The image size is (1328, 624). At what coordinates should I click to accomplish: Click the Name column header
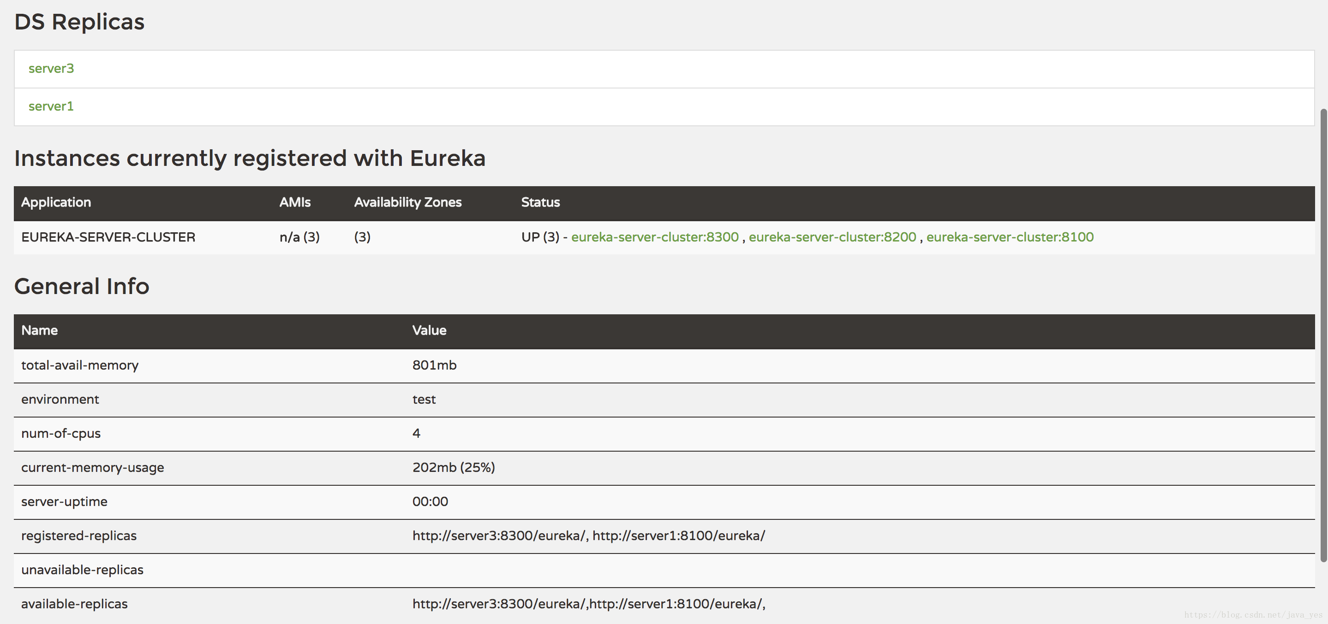point(39,330)
